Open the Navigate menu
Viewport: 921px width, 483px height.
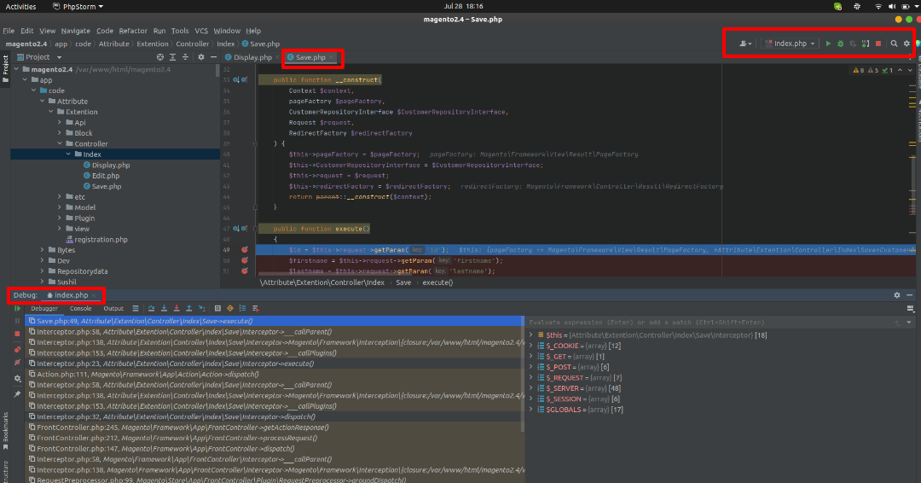pos(75,31)
